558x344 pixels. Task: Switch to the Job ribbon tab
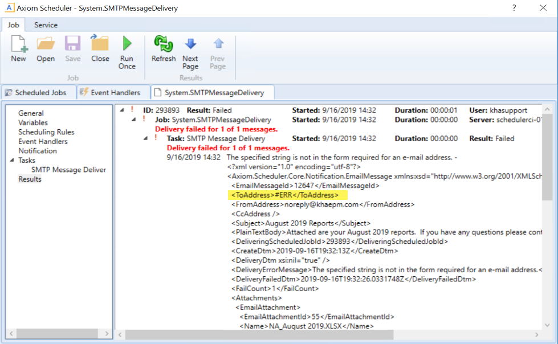click(x=14, y=25)
